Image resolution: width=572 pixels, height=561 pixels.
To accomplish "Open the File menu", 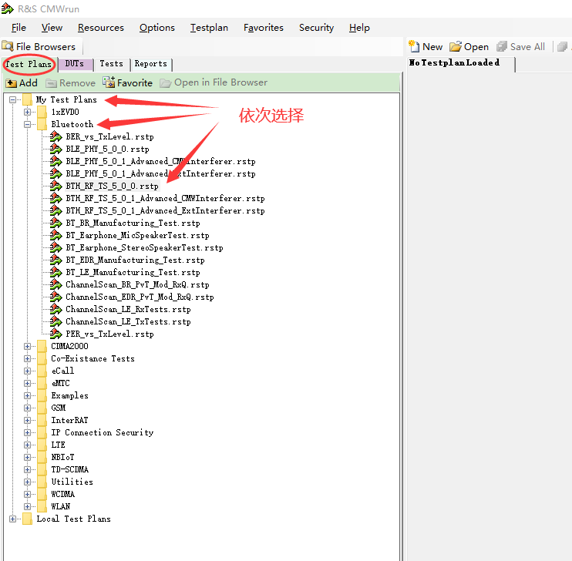I will pos(19,28).
